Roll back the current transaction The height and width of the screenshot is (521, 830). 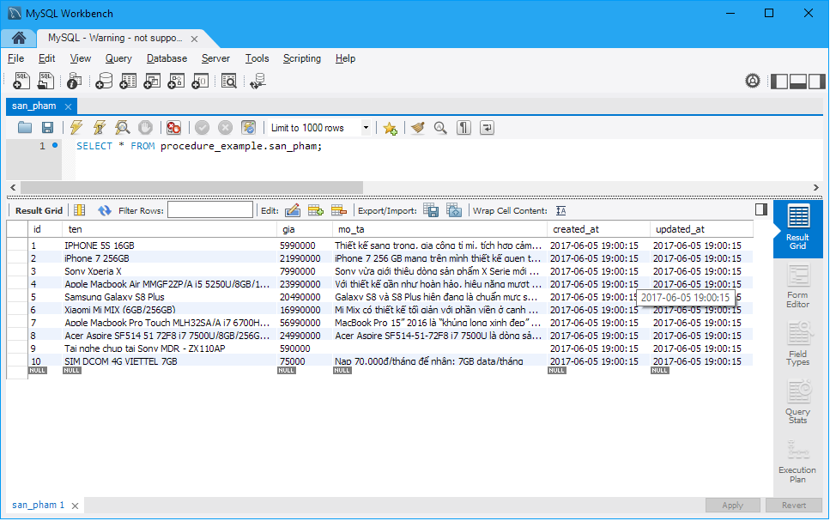(x=226, y=128)
